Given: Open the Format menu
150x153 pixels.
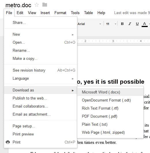Looking at the screenshot, I should (60, 13).
